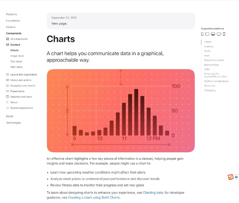This screenshot has height=203, width=239.
Task: Click the bar chart illustration image
Action: (121, 111)
